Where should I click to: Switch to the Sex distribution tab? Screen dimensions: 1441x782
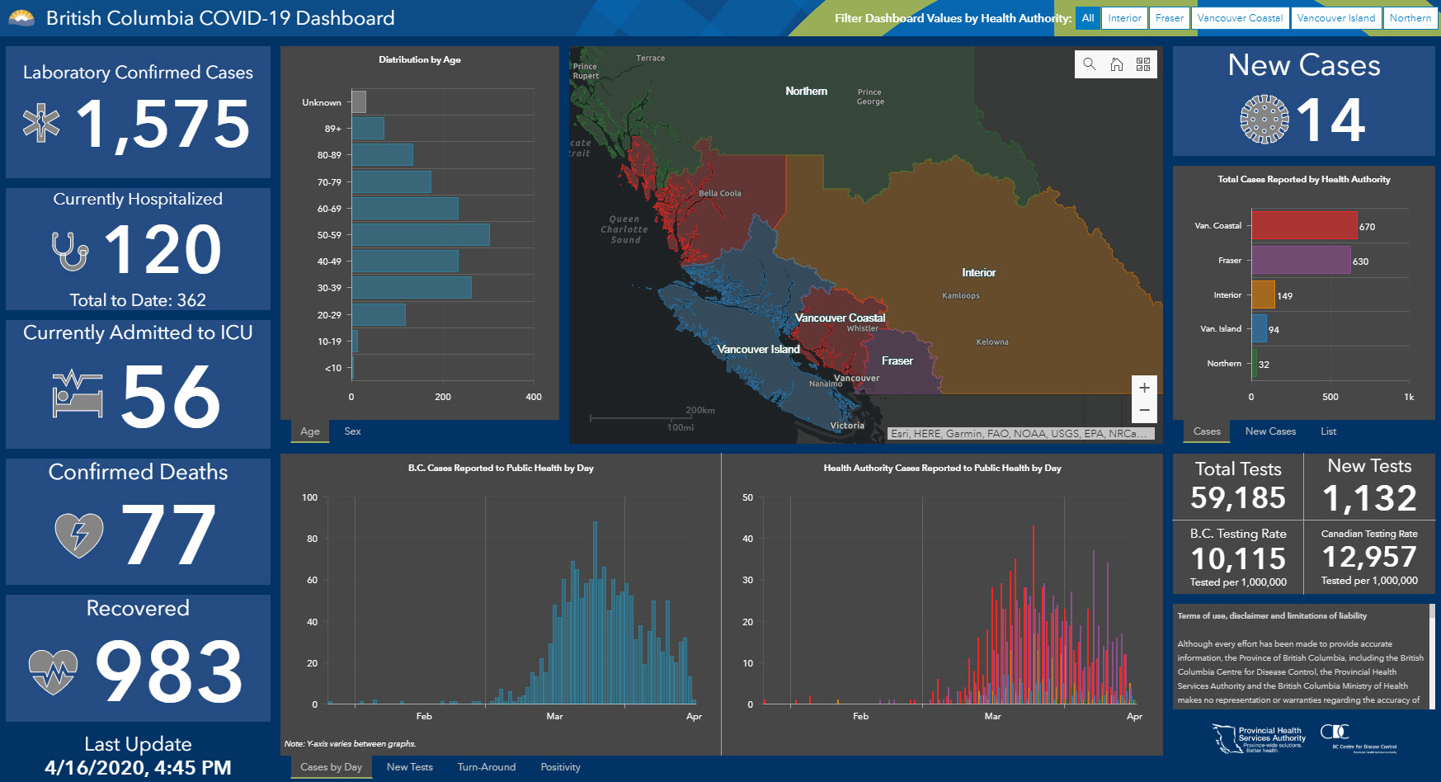352,431
